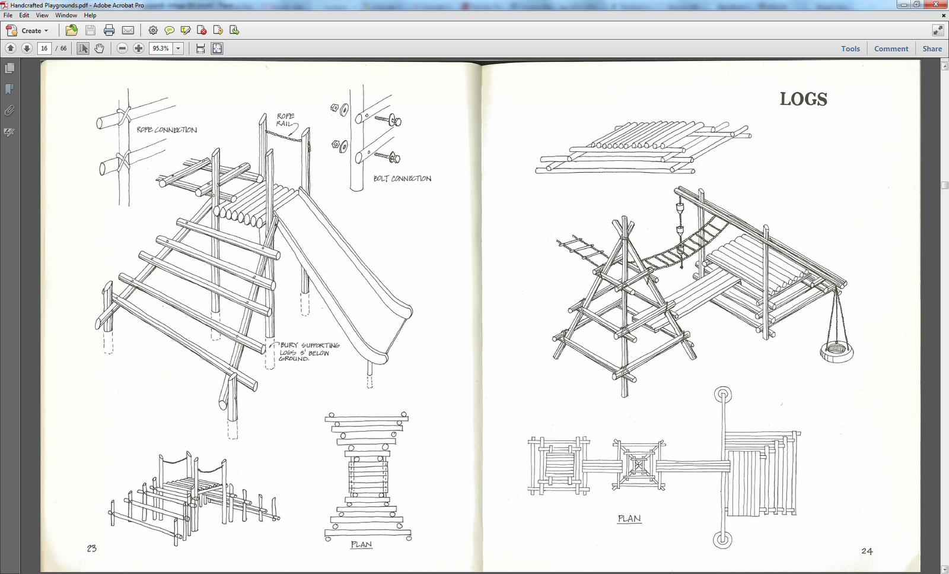This screenshot has width=949, height=574.
Task: Click the vertical scrollbar thumb
Action: pyautogui.click(x=944, y=185)
